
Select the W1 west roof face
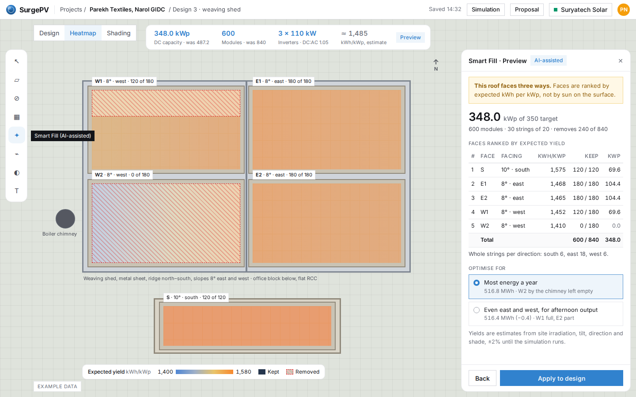166,130
